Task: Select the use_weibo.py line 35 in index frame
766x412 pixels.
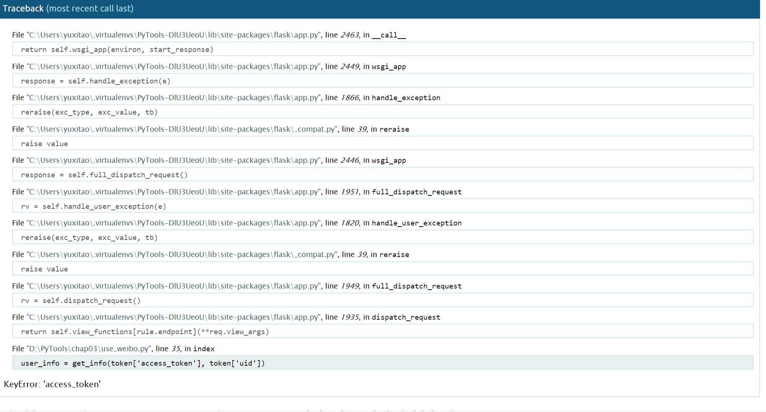Action: [x=113, y=349]
